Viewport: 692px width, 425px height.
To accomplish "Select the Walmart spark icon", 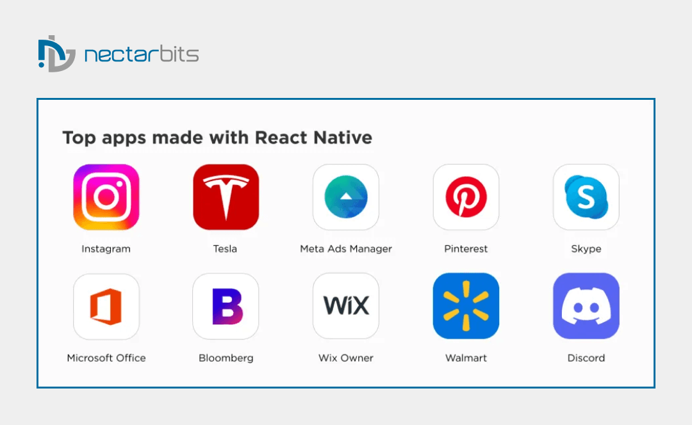I will click(466, 306).
